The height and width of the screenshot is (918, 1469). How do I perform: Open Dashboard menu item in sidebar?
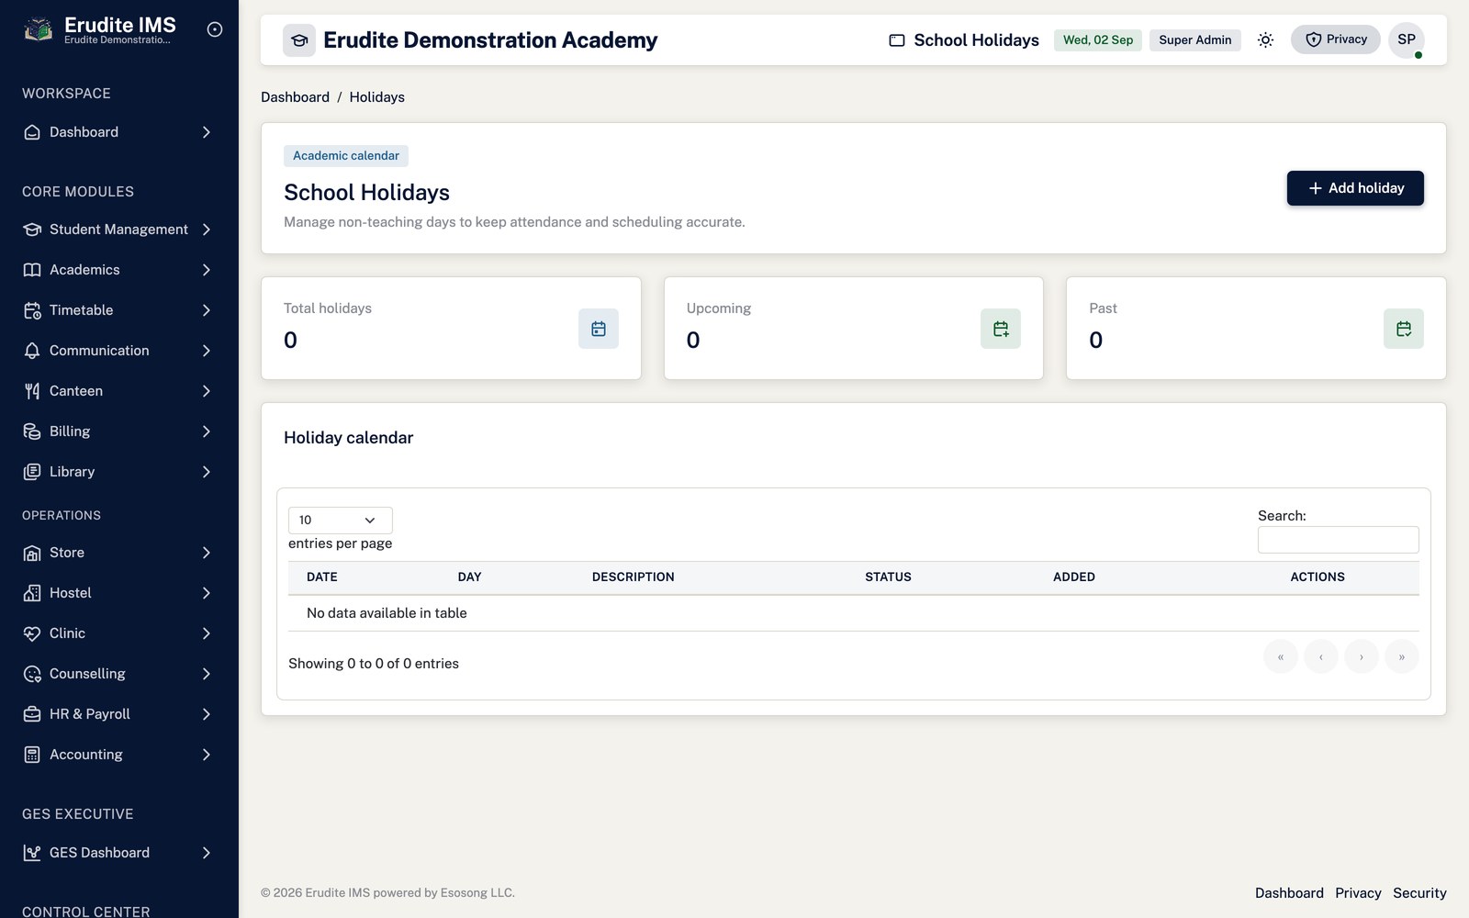[x=119, y=132]
